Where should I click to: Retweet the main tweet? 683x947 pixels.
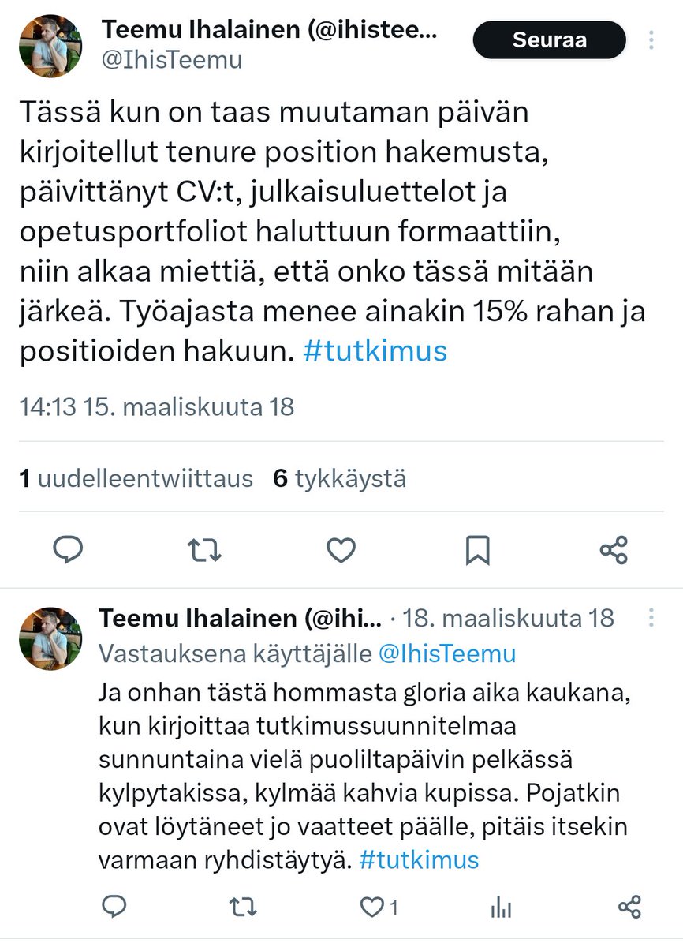pos(205,549)
